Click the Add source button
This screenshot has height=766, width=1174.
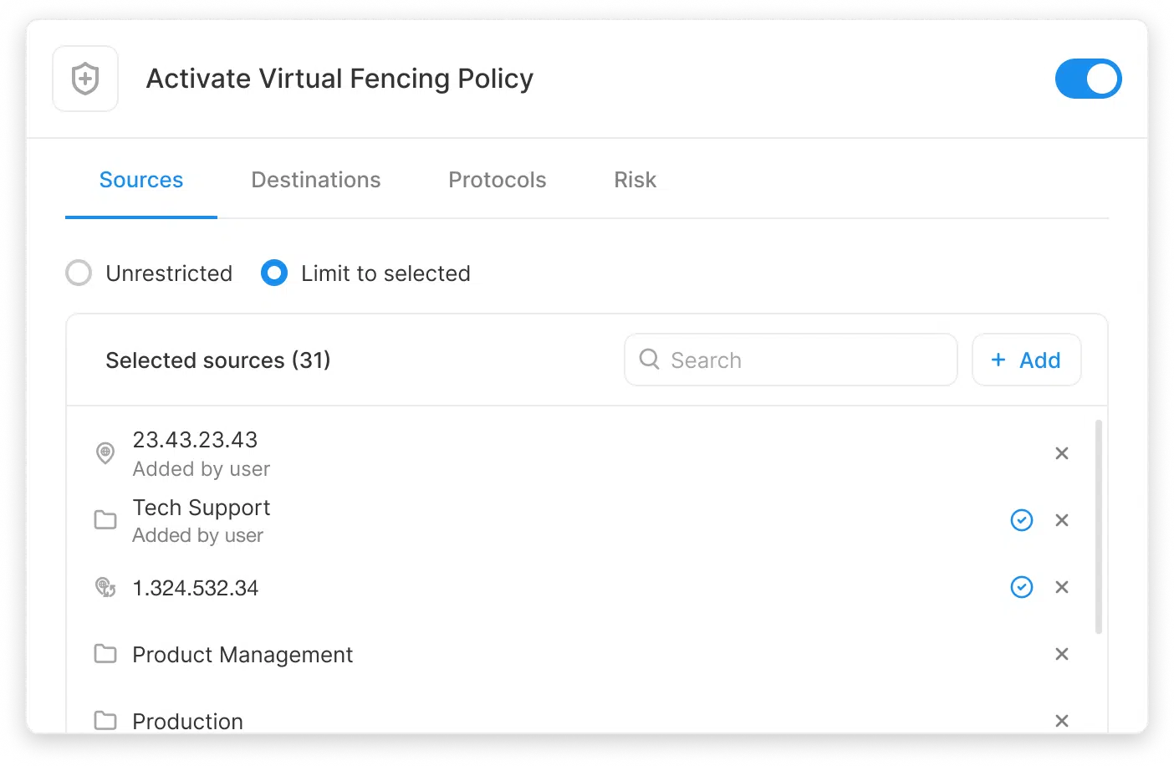[x=1026, y=360]
